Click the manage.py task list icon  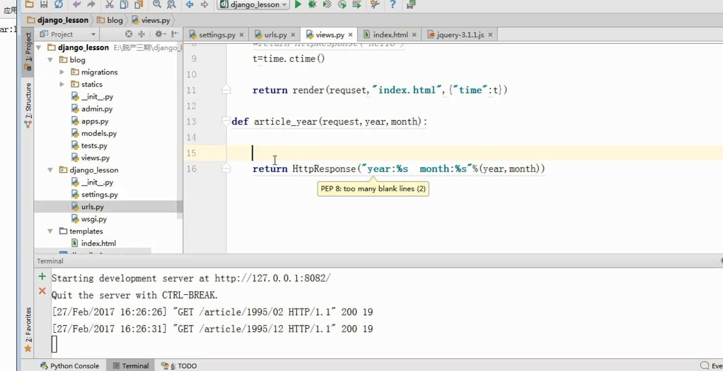357,4
